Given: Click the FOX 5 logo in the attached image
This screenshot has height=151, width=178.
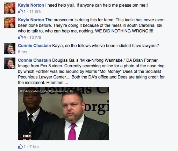Looking at the screenshot, I should (x=27, y=136).
